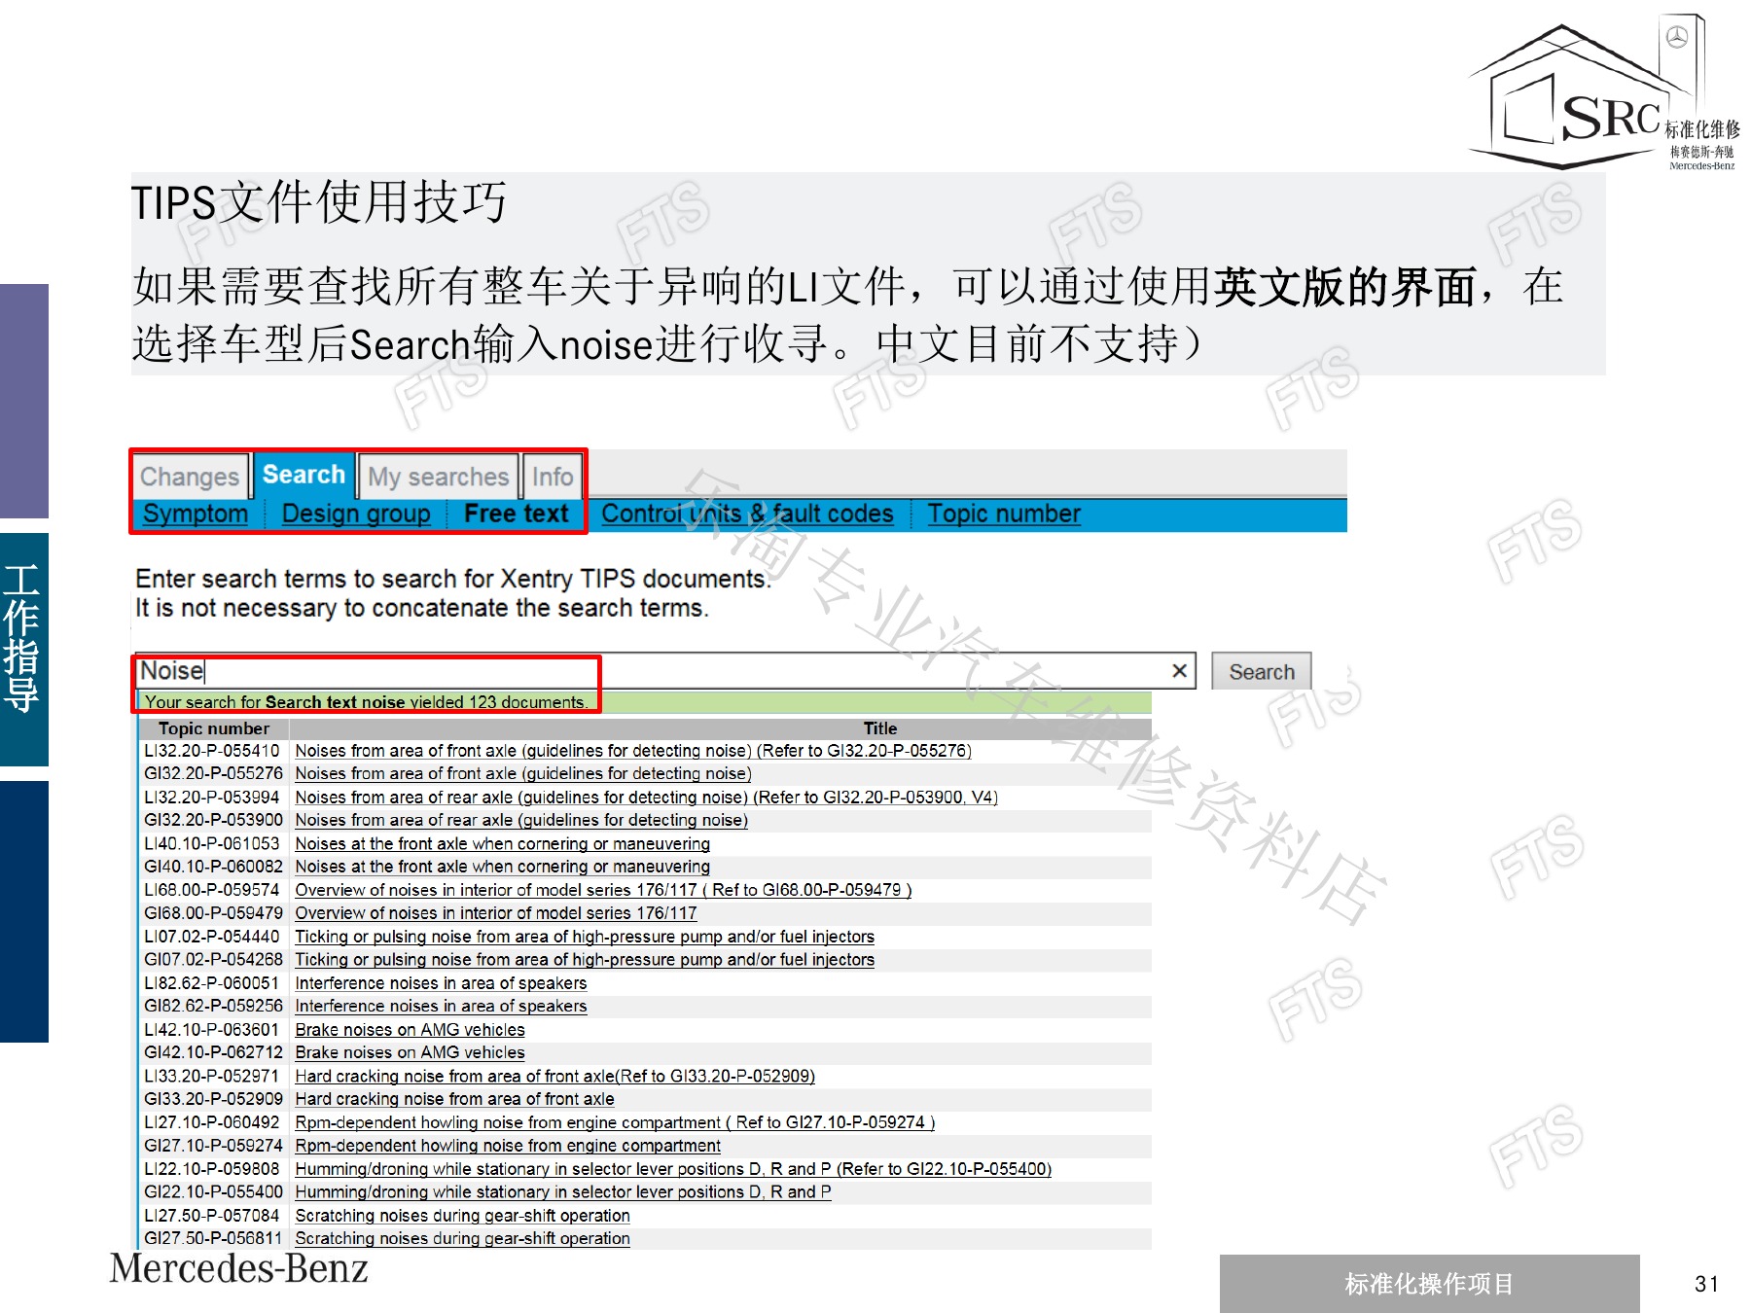Image resolution: width=1751 pixels, height=1313 pixels.
Task: Select topic number cell LI22.10-P-059808
Action: click(x=212, y=1169)
